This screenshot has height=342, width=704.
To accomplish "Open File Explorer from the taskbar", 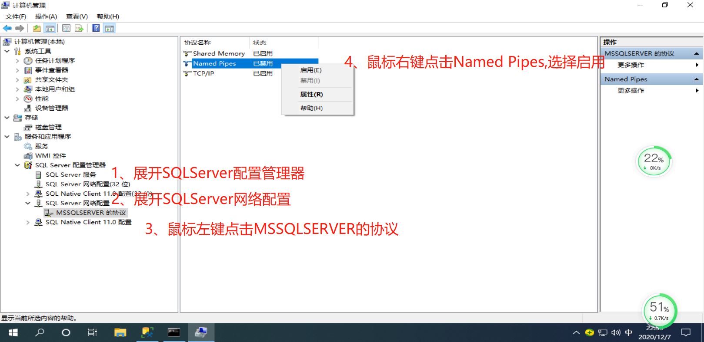I will point(120,332).
